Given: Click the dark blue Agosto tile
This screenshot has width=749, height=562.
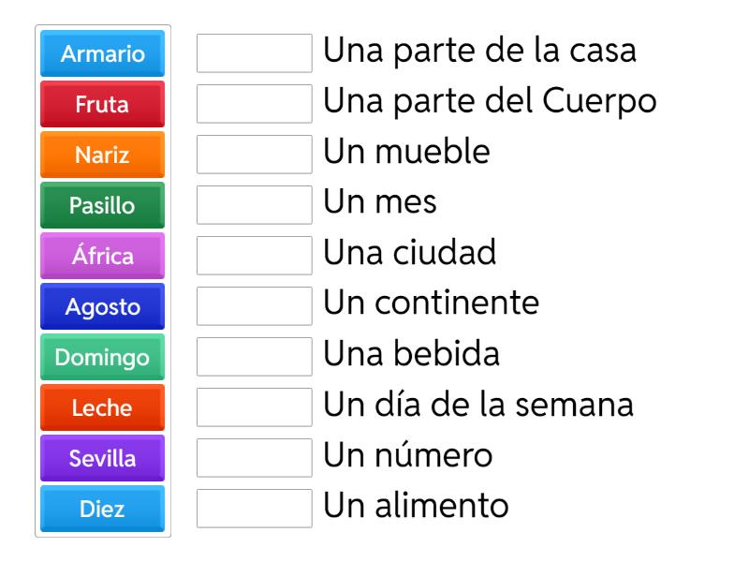Looking at the screenshot, I should pyautogui.click(x=102, y=306).
